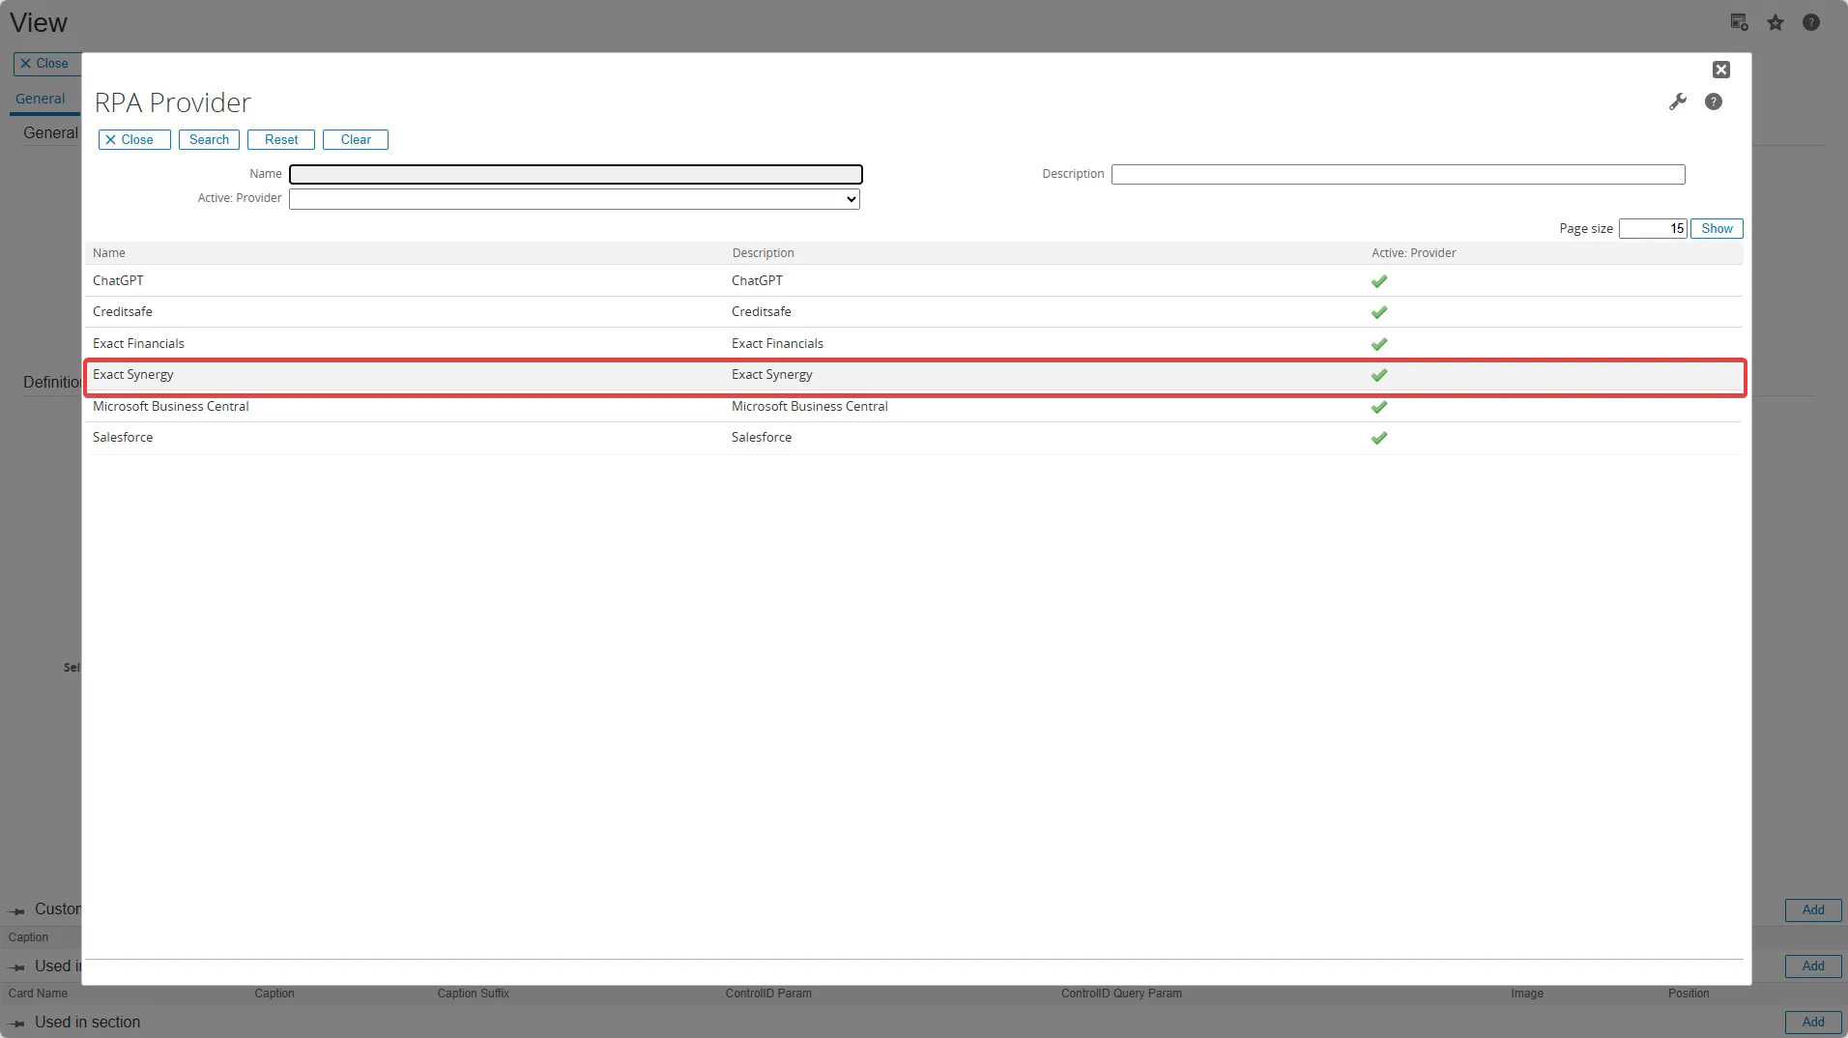This screenshot has height=1038, width=1848.
Task: Focus the Description search field
Action: pyautogui.click(x=1398, y=174)
